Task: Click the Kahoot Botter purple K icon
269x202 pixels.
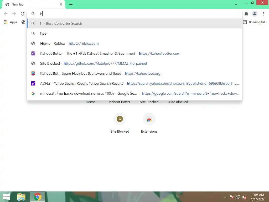Action: 33,53
